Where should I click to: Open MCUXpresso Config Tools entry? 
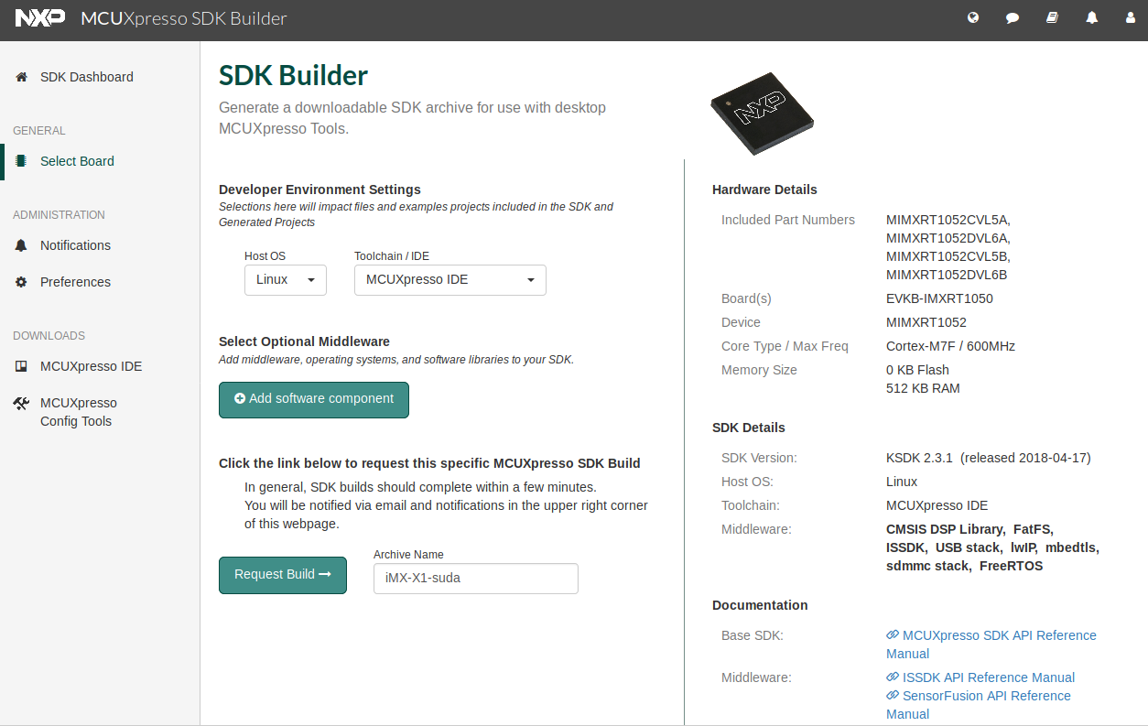click(78, 412)
